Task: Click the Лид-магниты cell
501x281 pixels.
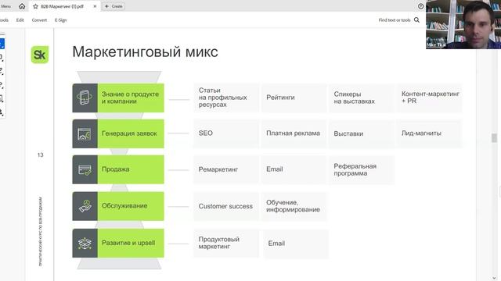Action: click(x=429, y=133)
